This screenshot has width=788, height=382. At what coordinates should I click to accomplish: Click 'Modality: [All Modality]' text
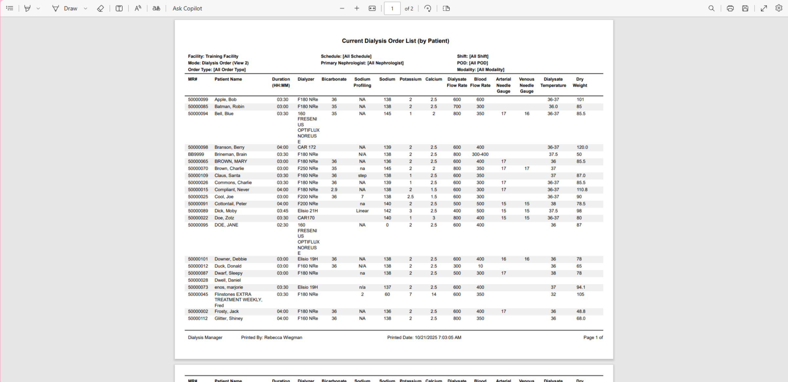pos(481,69)
